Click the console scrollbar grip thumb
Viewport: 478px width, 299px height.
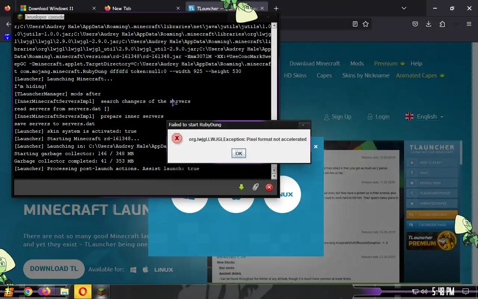coord(274,170)
